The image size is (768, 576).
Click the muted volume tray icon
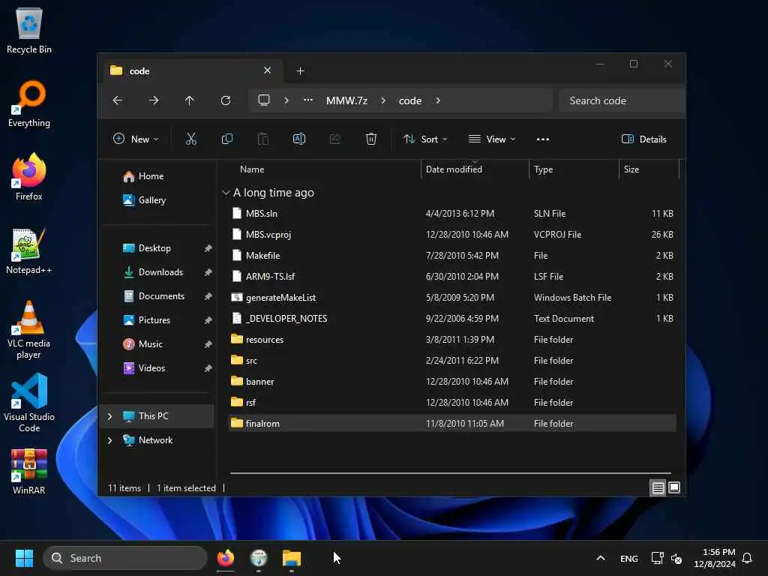tap(676, 558)
